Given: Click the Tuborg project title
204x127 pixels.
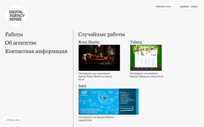Looking at the screenshot, I should [136, 42].
